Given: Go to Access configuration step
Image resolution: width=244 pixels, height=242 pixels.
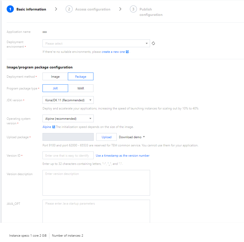Looking at the screenshot, I should point(93,9).
